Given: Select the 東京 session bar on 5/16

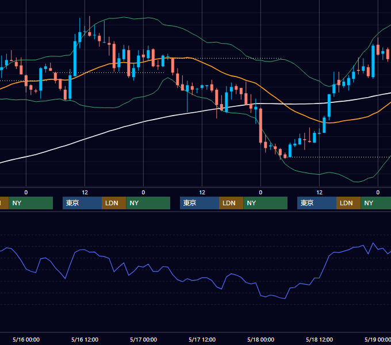Looking at the screenshot, I should pos(82,203).
